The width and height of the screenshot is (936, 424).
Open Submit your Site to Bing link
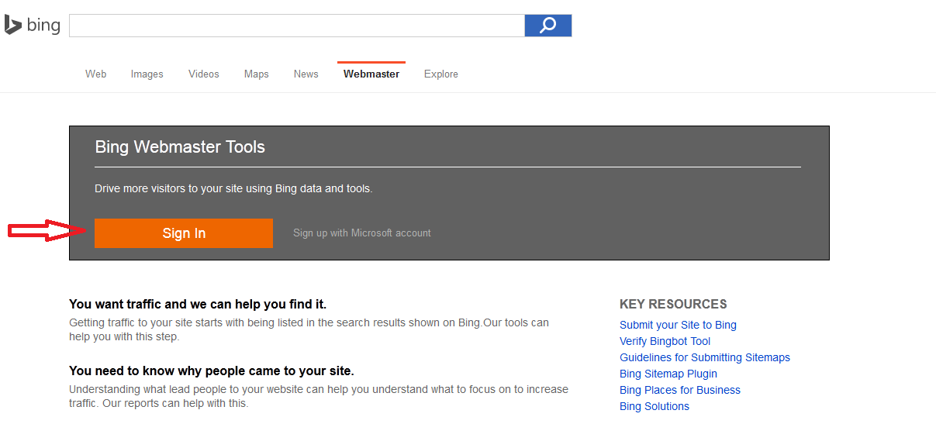[x=678, y=325]
